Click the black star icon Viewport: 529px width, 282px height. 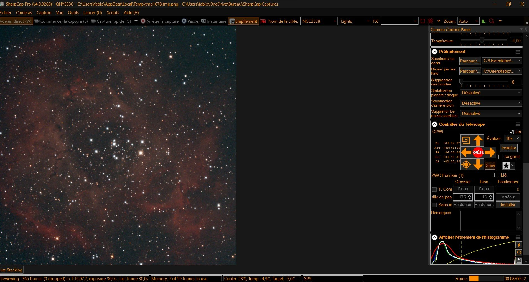click(506, 166)
